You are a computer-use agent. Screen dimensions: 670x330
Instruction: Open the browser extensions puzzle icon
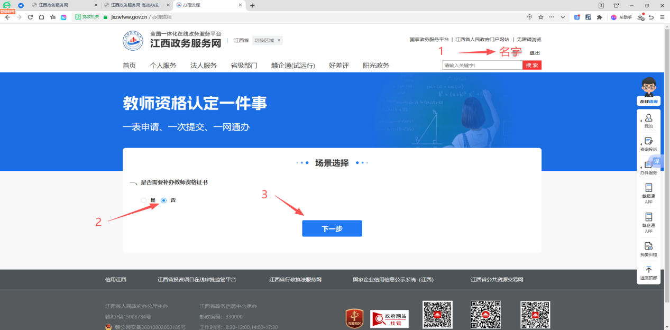point(599,17)
